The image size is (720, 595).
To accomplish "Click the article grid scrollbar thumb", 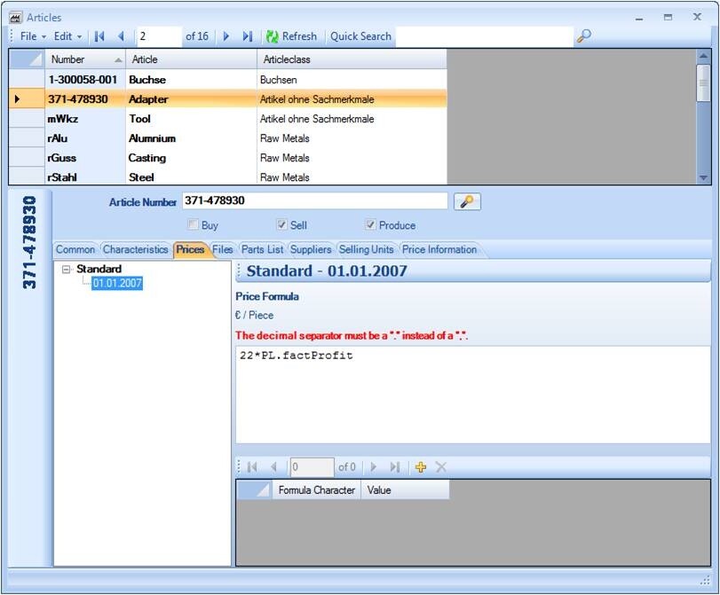I will (x=703, y=82).
